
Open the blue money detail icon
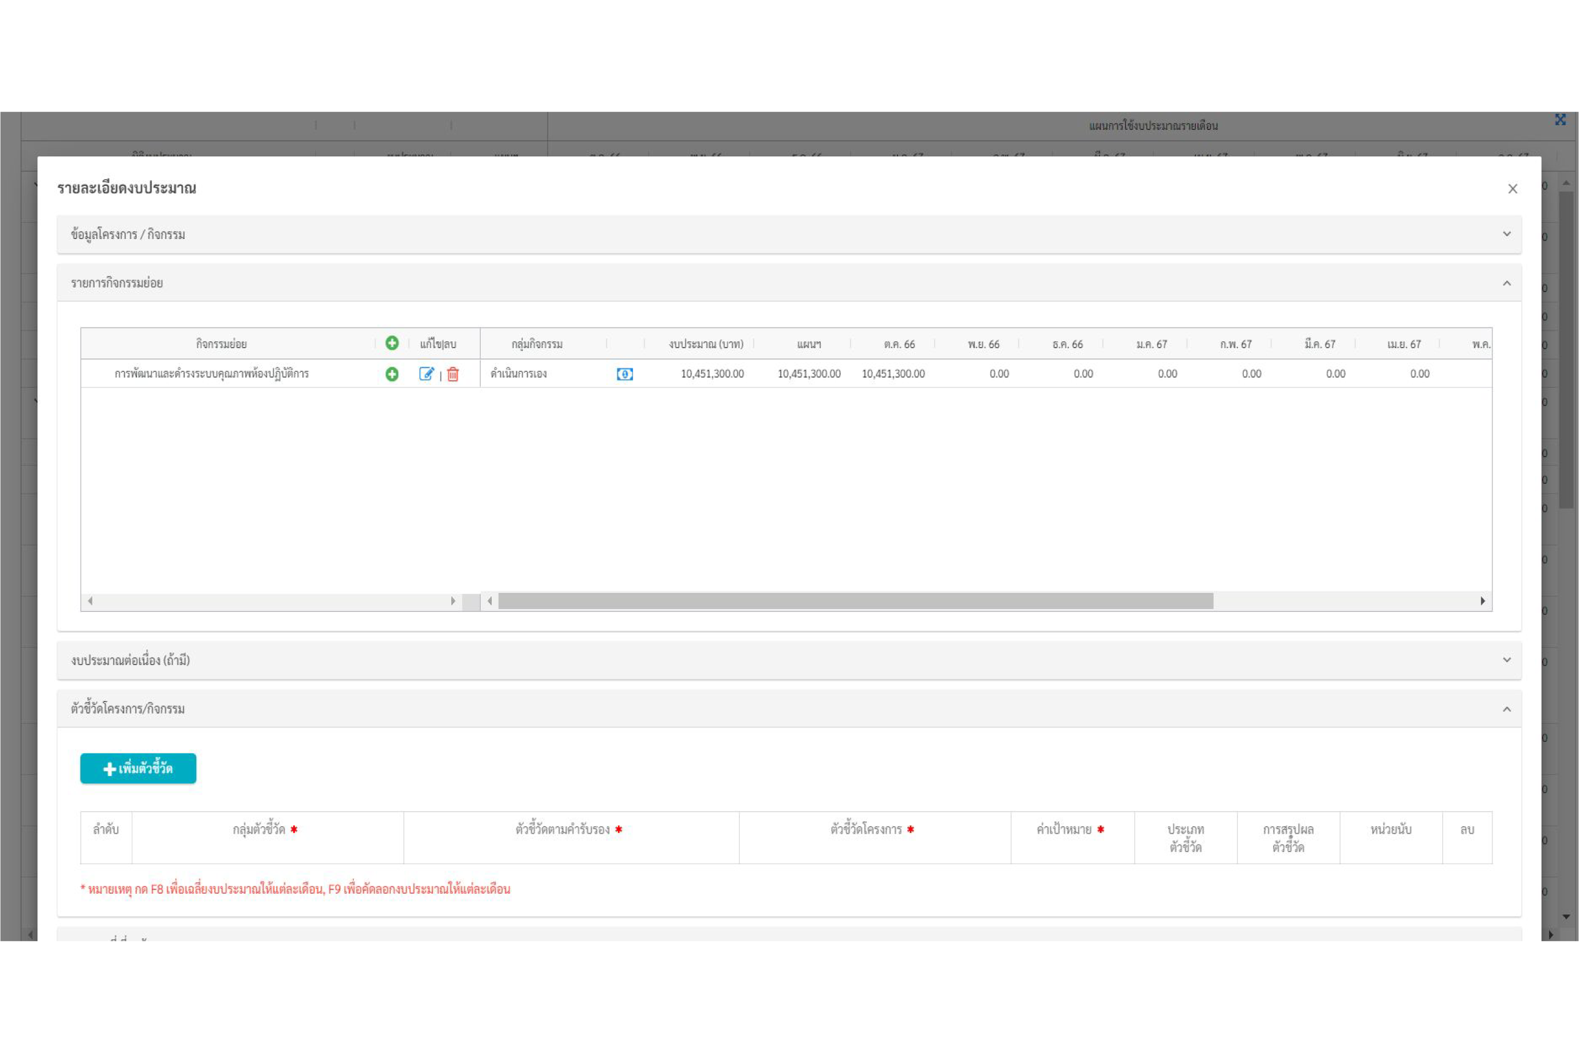[624, 374]
